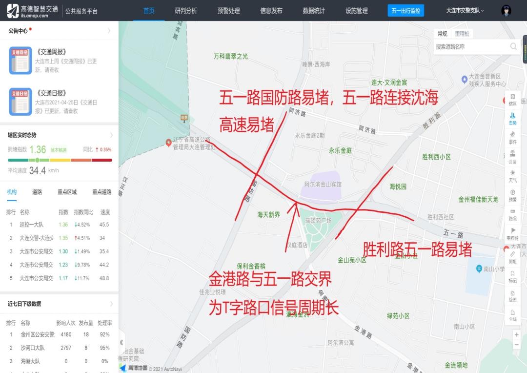This screenshot has height=373, width=527.
Task: Select row 沙河口大队 in subordinate data
Action: coord(59,348)
